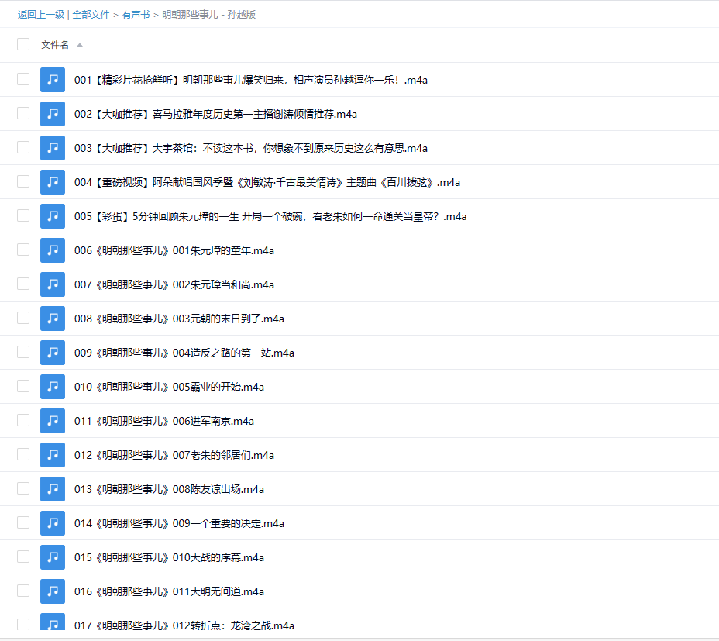
Task: Open file 015 大战的序幕.m4a
Action: point(169,557)
